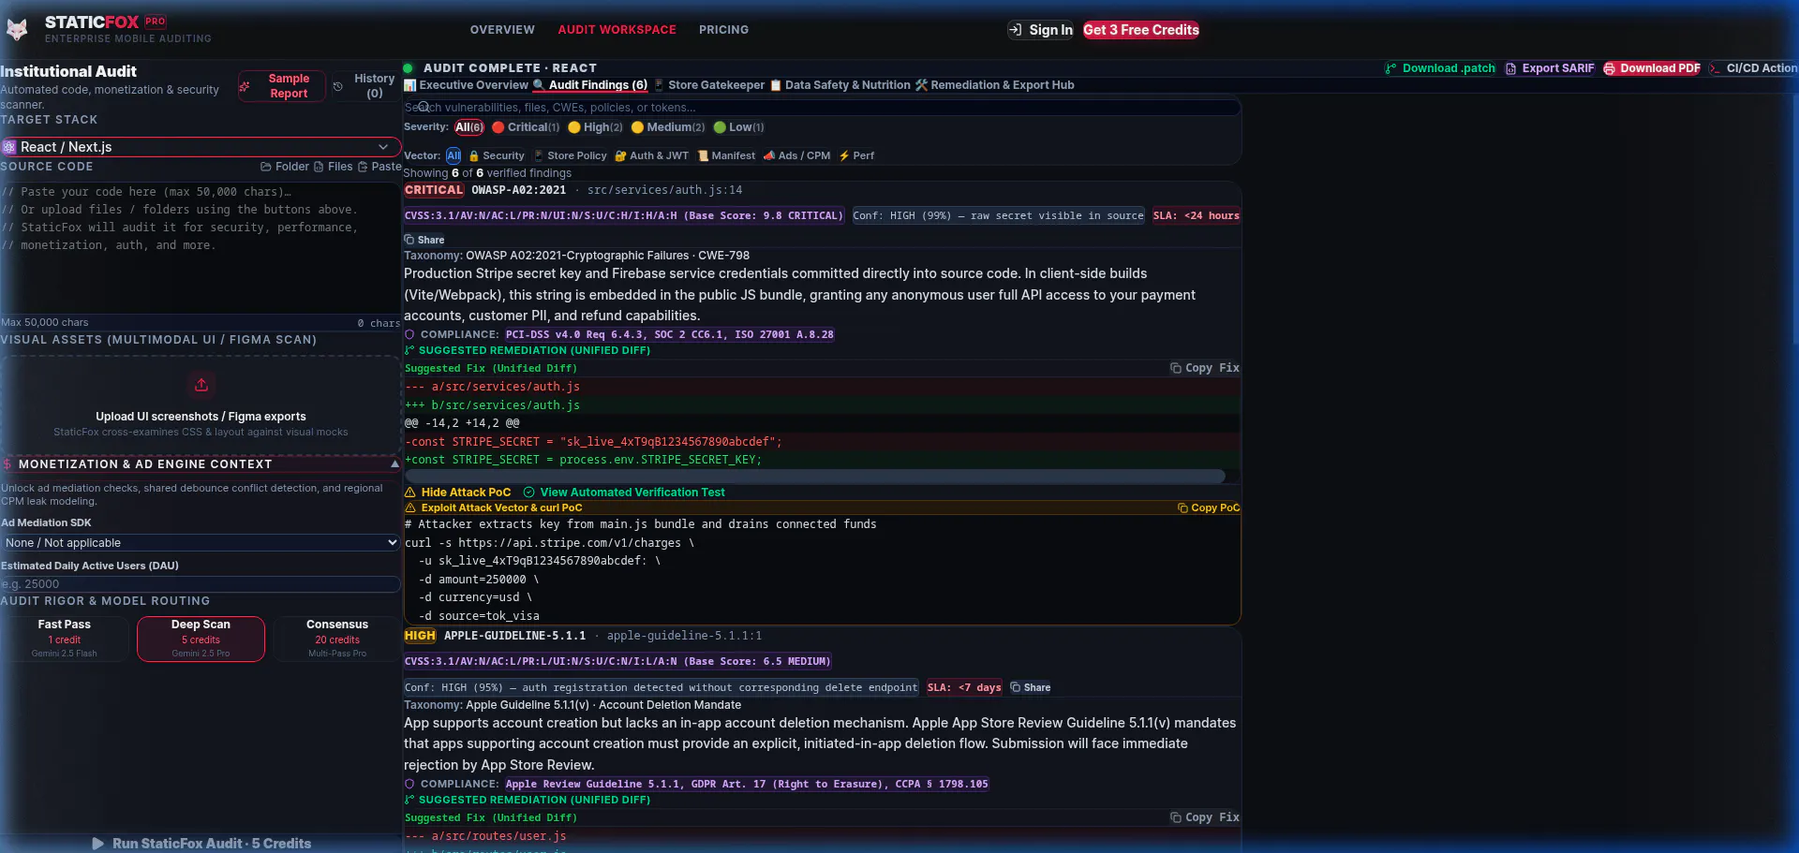The height and width of the screenshot is (853, 1799).
Task: Select the Deep Scan 5 credits mode
Action: tap(201, 639)
